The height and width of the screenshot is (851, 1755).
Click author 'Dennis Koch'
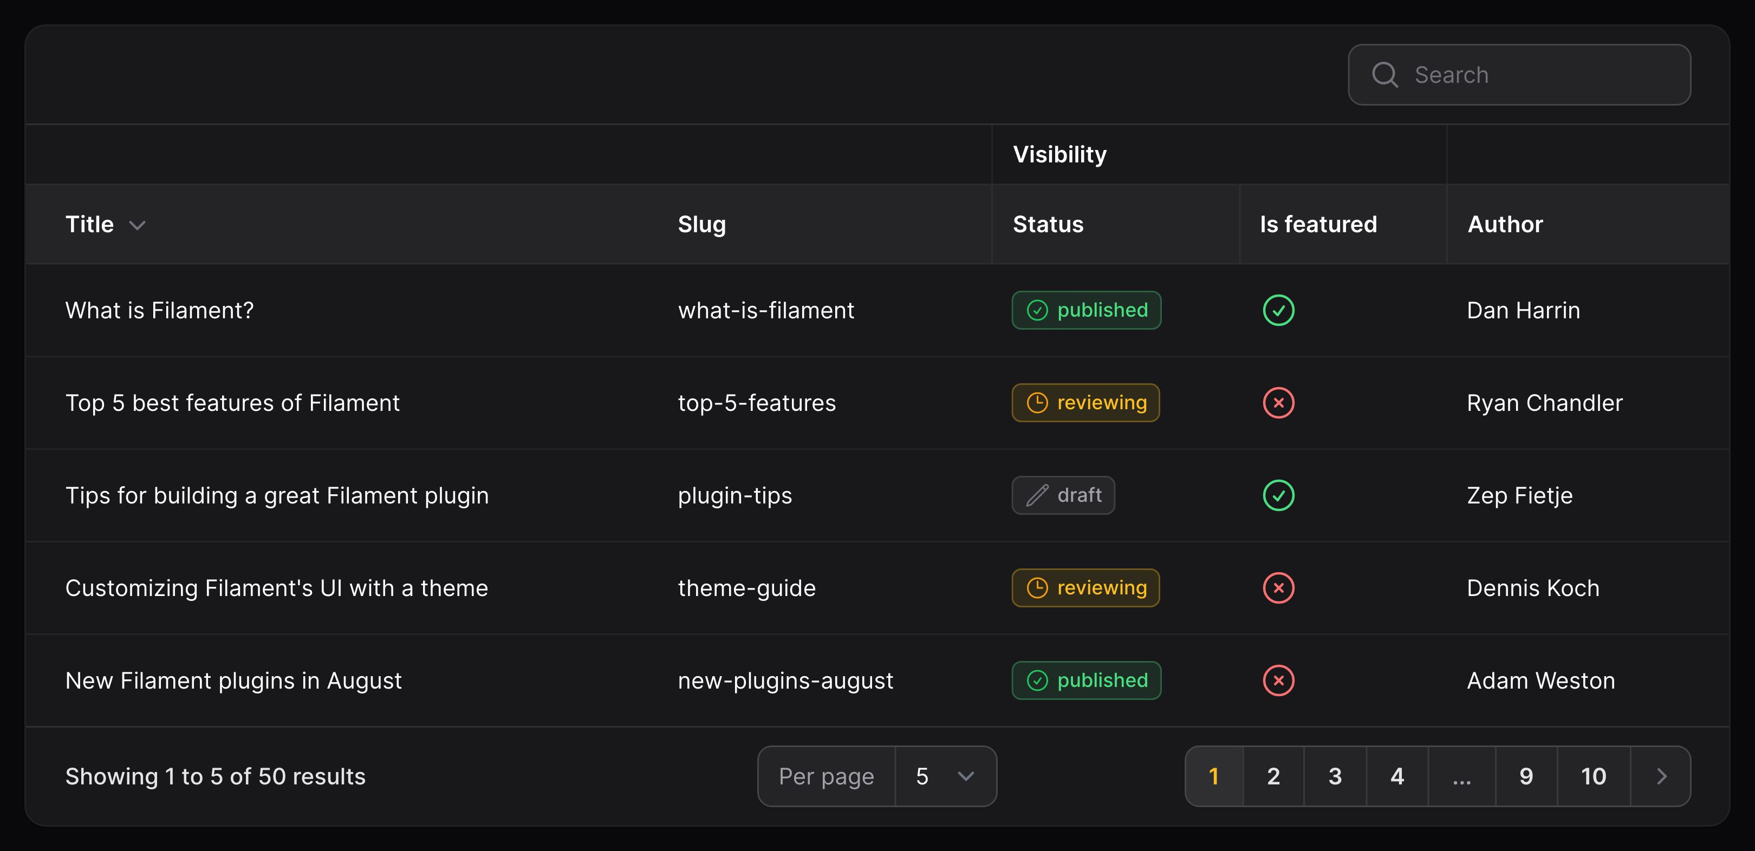[x=1533, y=588]
